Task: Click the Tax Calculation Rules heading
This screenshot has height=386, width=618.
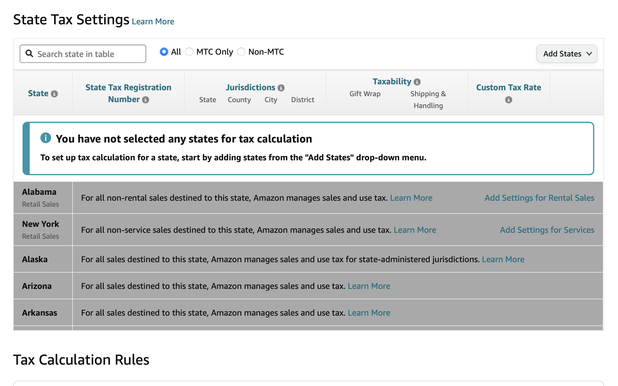Action: [81, 360]
